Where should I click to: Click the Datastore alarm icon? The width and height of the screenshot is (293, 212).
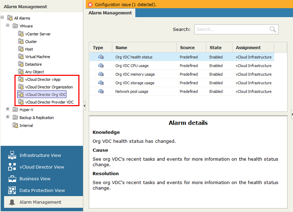pyautogui.click(x=21, y=64)
